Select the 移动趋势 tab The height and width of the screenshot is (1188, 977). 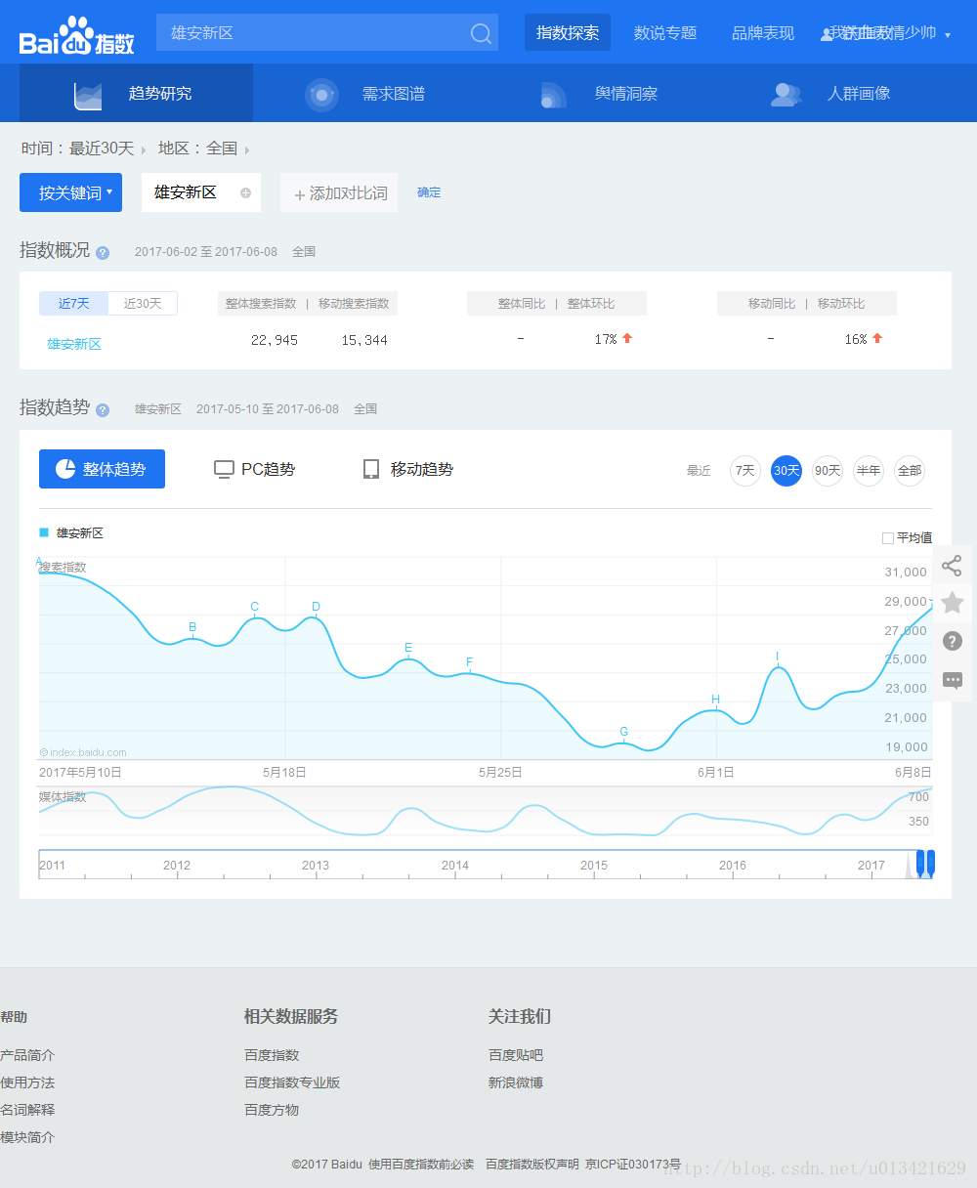tap(408, 469)
